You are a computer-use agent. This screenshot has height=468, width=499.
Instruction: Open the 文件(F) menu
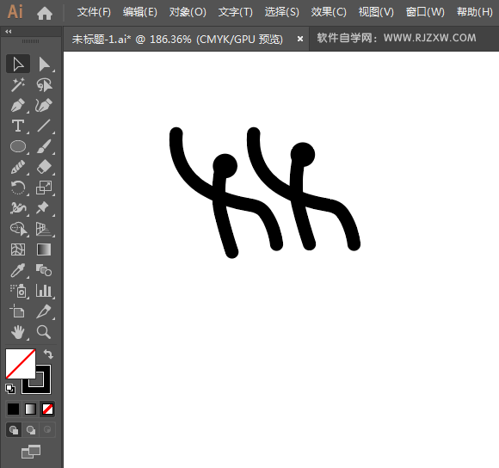tap(94, 12)
